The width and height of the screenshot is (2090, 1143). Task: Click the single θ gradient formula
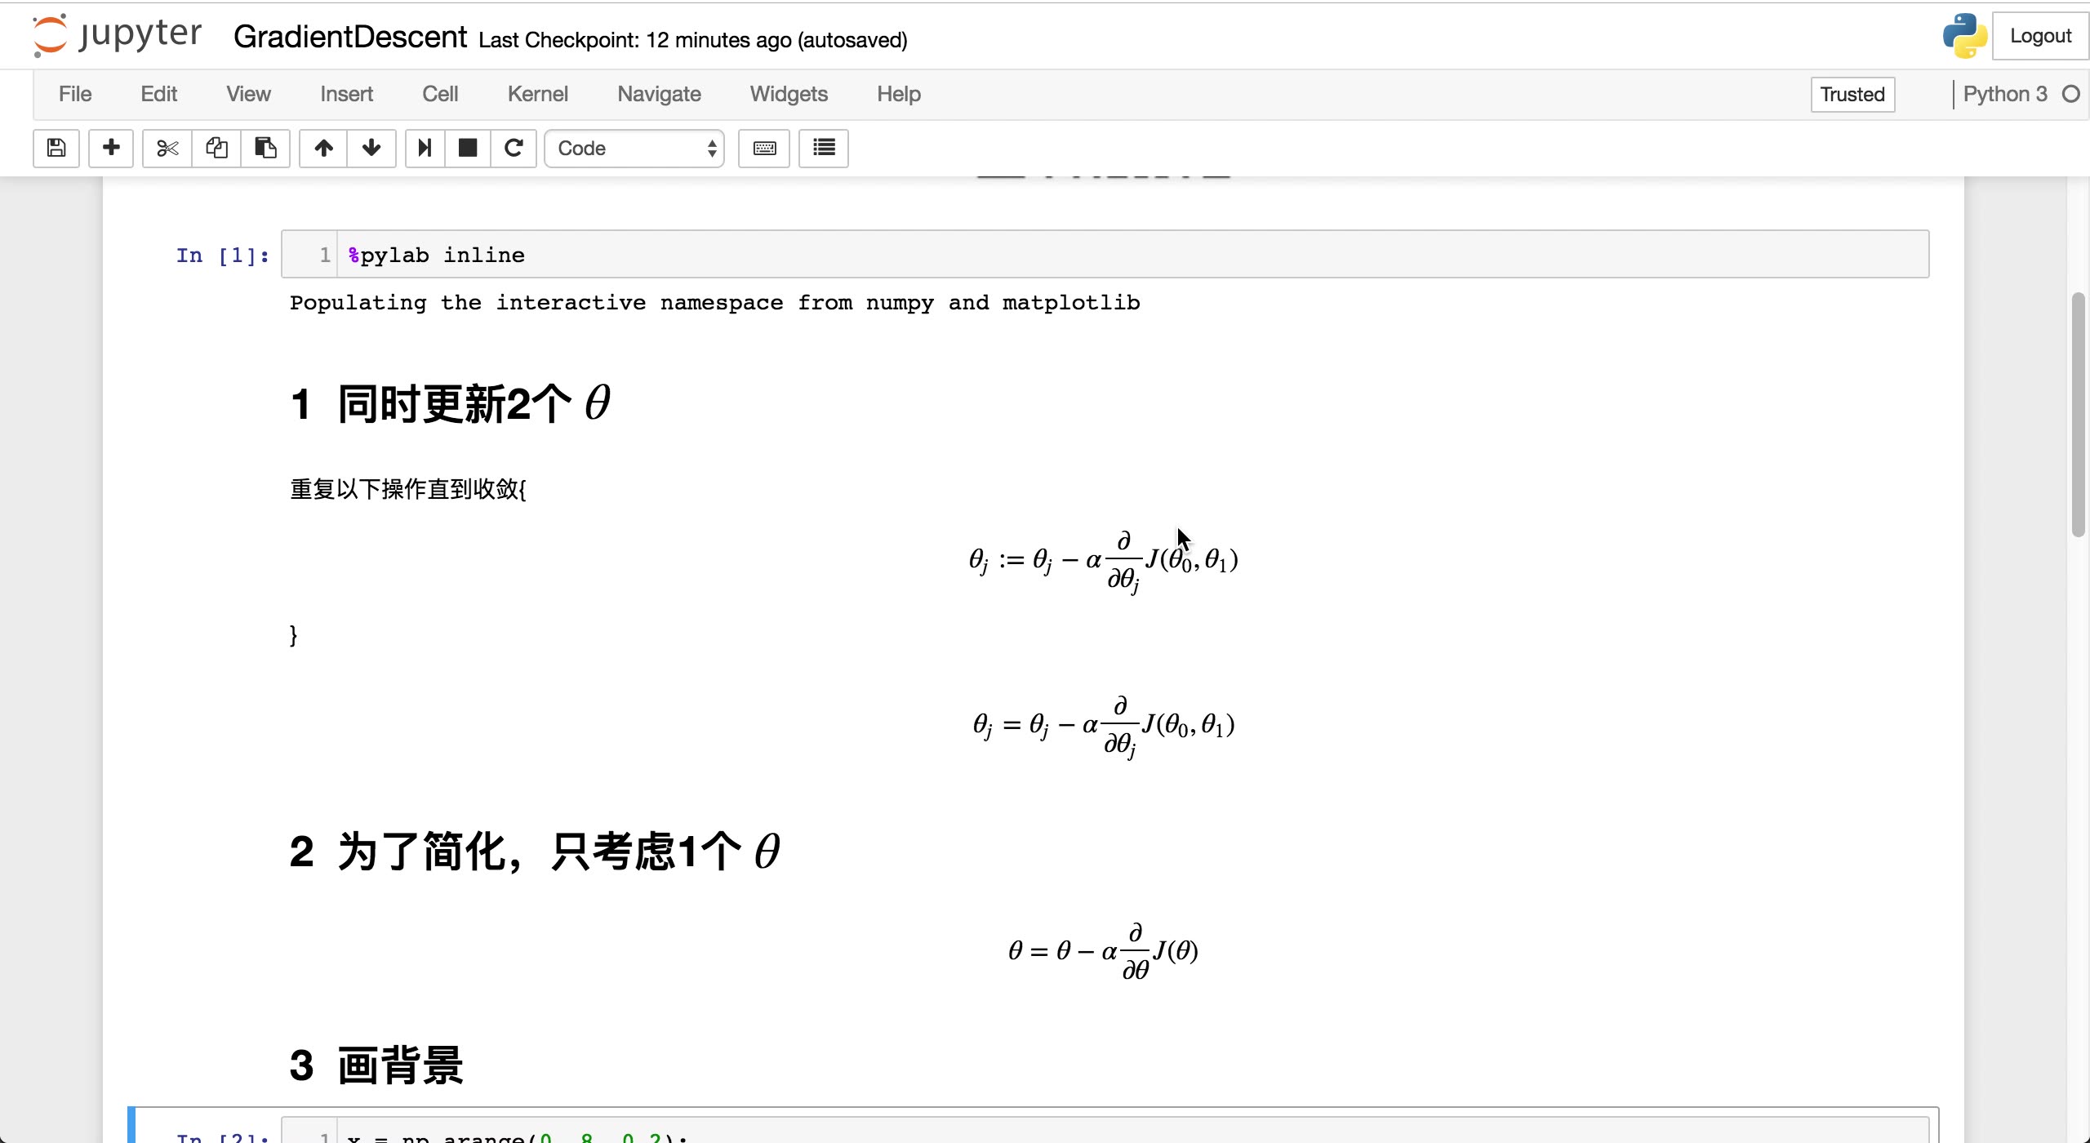tap(1103, 951)
